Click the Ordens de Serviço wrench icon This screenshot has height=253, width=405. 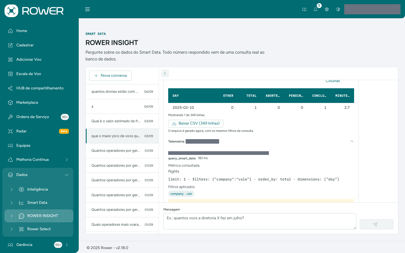coord(10,117)
